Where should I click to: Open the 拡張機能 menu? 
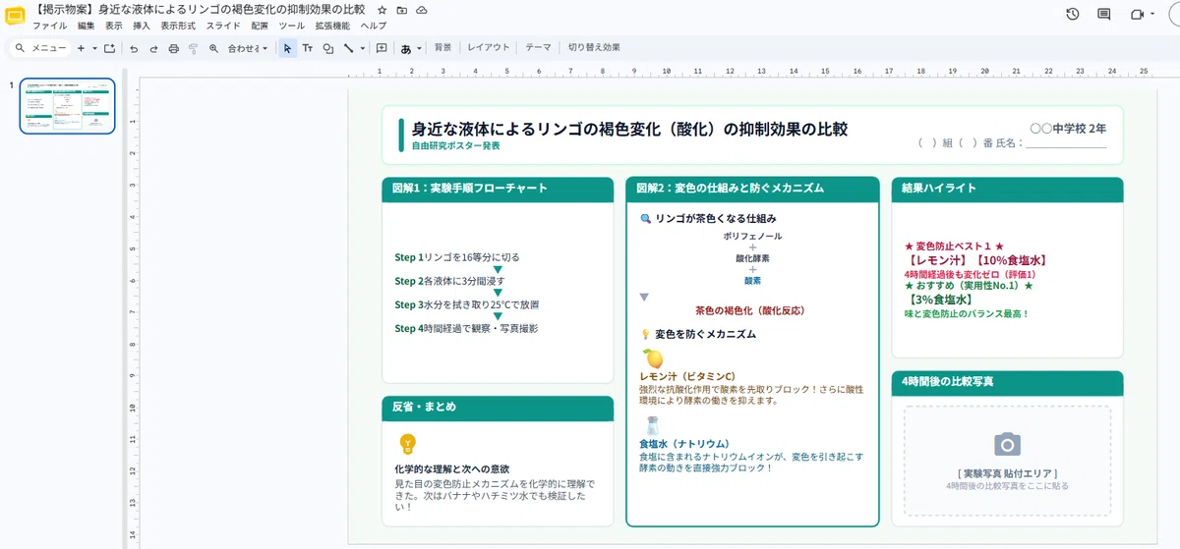[332, 26]
